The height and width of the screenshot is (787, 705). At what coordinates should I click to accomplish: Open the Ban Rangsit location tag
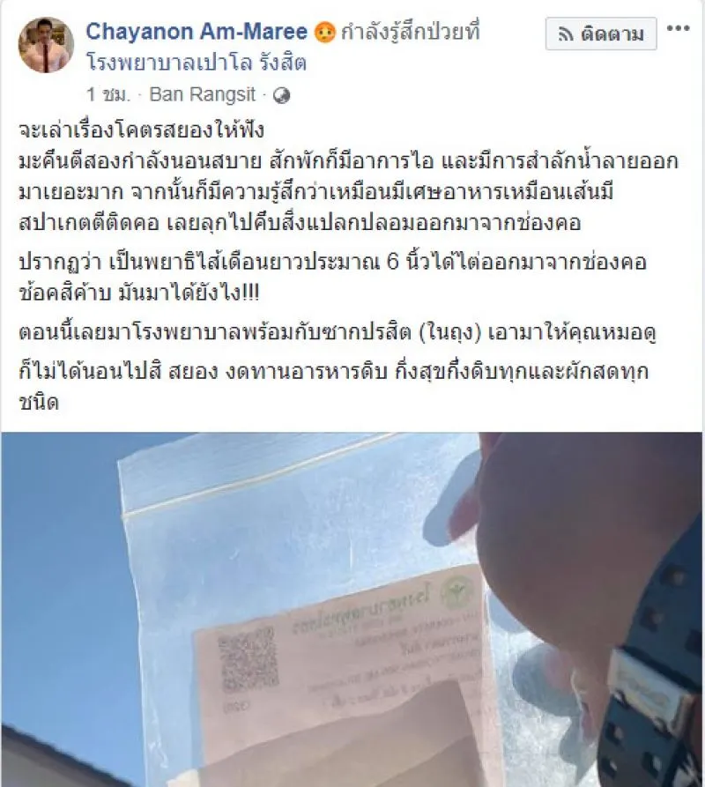(x=203, y=94)
